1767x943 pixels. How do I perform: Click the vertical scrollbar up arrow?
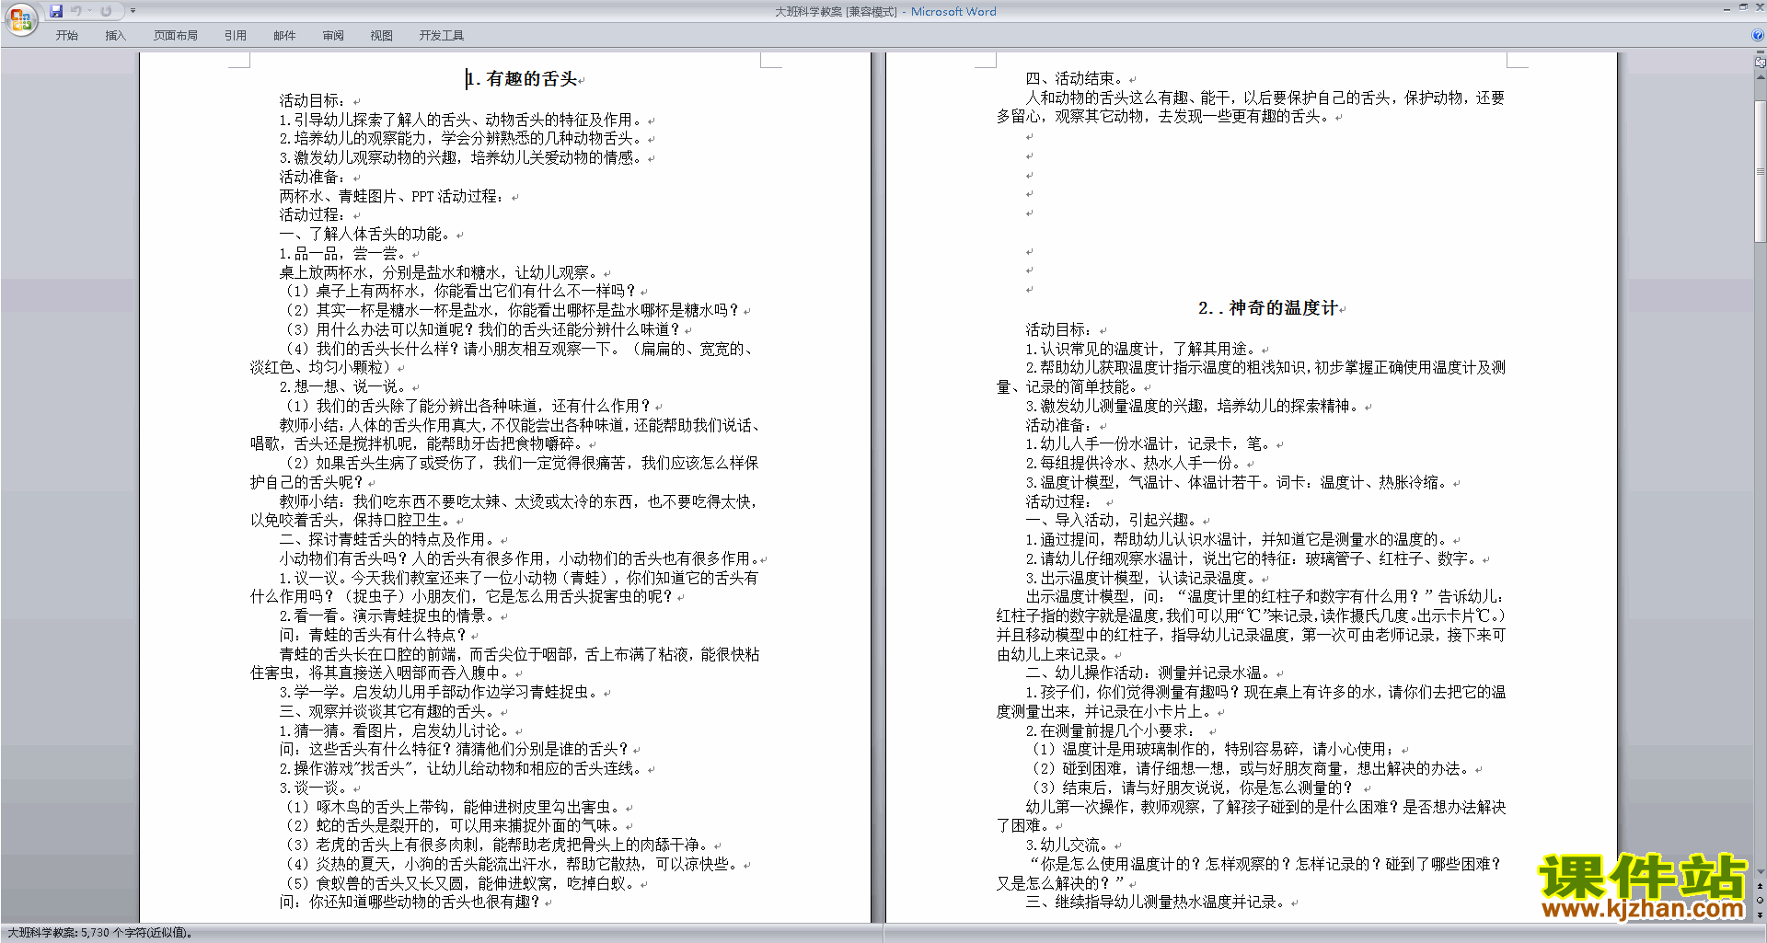(1761, 76)
